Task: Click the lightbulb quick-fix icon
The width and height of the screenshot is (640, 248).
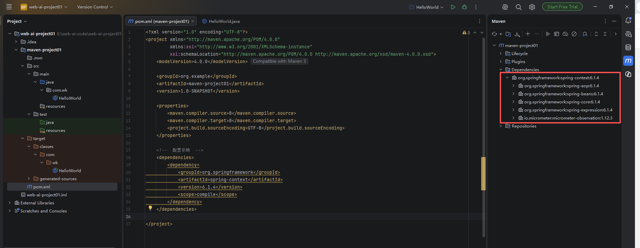Action: pyautogui.click(x=150, y=208)
